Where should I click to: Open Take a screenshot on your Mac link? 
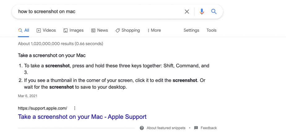pyautogui.click(x=82, y=117)
